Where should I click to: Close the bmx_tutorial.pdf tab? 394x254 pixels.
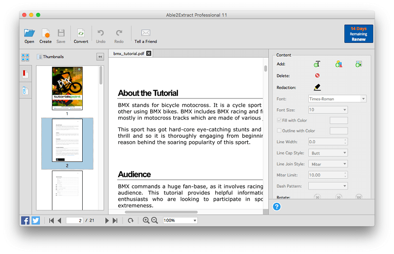149,53
